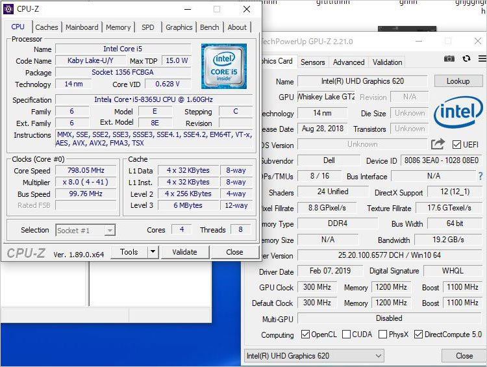Image resolution: width=487 pixels, height=367 pixels.
Task: Switch to the SPD tab
Action: tap(148, 27)
